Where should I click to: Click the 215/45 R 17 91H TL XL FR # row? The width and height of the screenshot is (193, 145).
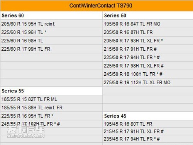coord(148,131)
